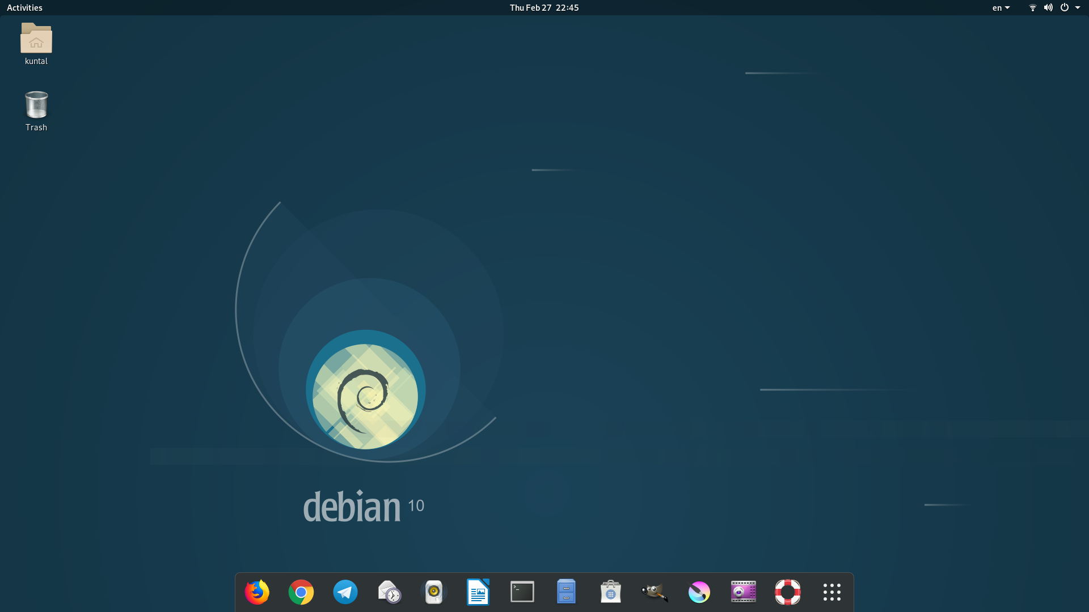Open Firefox from the dock
Viewport: 1089px width, 612px height.
pyautogui.click(x=257, y=592)
